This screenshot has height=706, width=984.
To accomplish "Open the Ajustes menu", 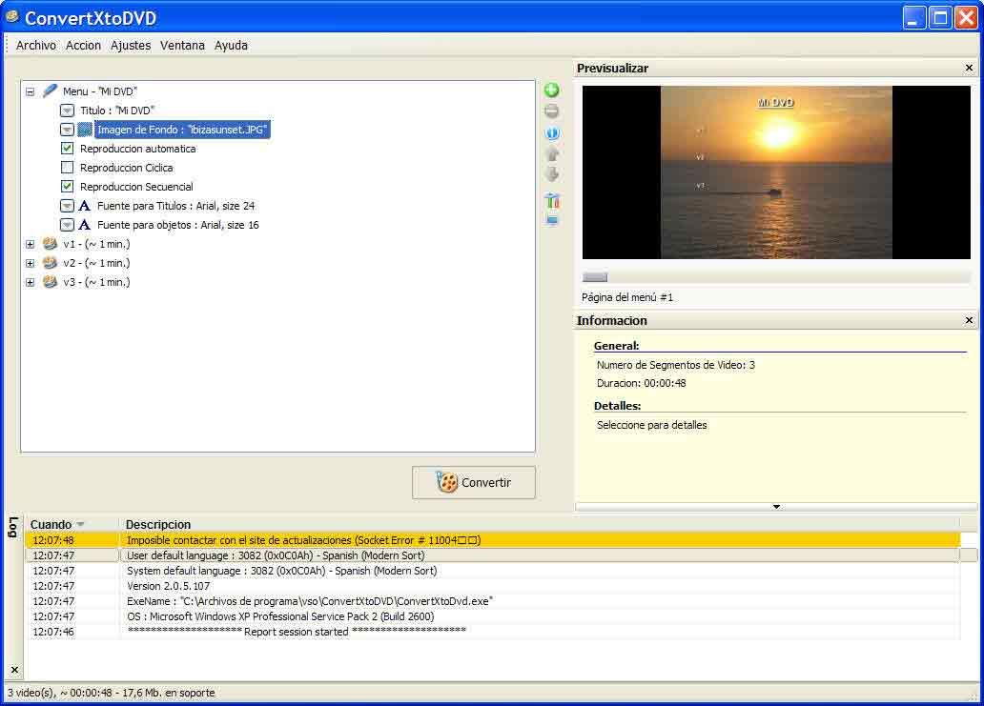I will click(131, 45).
